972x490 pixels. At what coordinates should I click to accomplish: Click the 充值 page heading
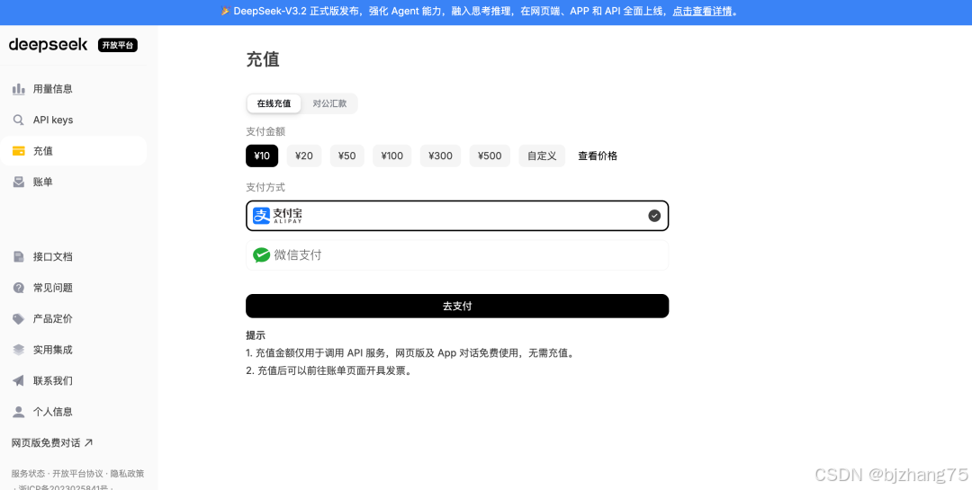[263, 59]
